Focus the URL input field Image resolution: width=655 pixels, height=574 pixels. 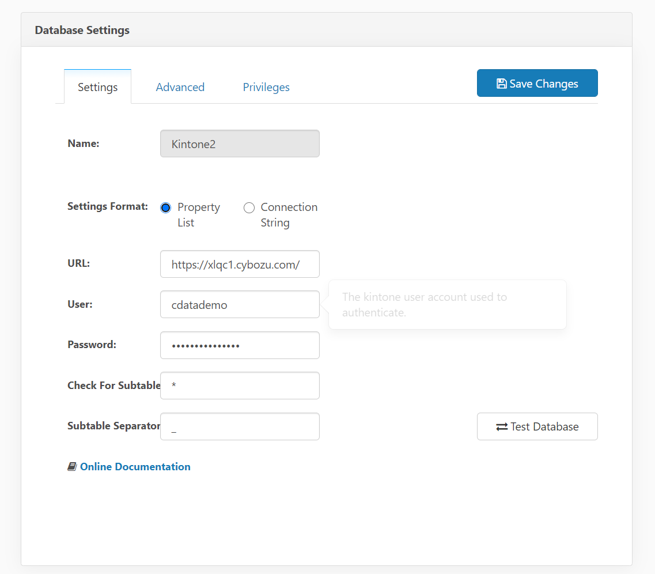[x=240, y=265]
